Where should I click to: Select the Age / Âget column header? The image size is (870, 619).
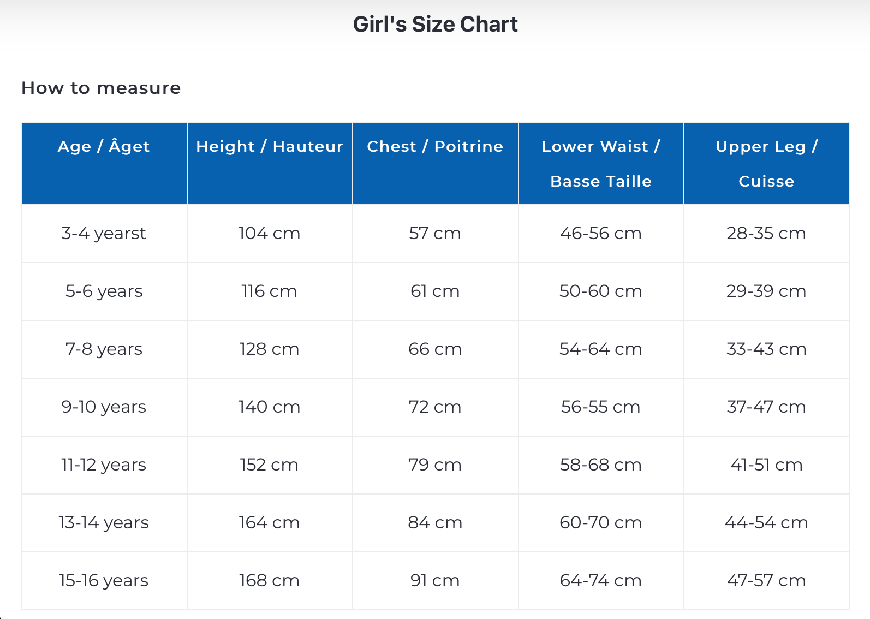pos(104,146)
